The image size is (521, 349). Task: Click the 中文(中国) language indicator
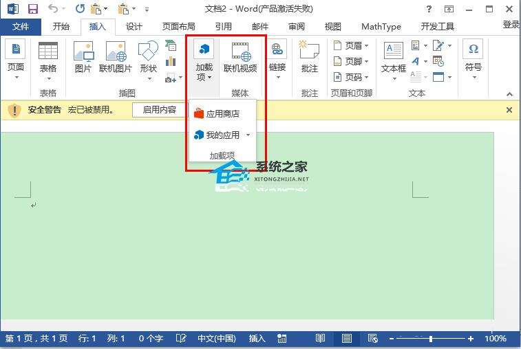pos(217,339)
